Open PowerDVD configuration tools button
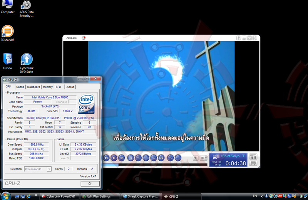 point(253,156)
